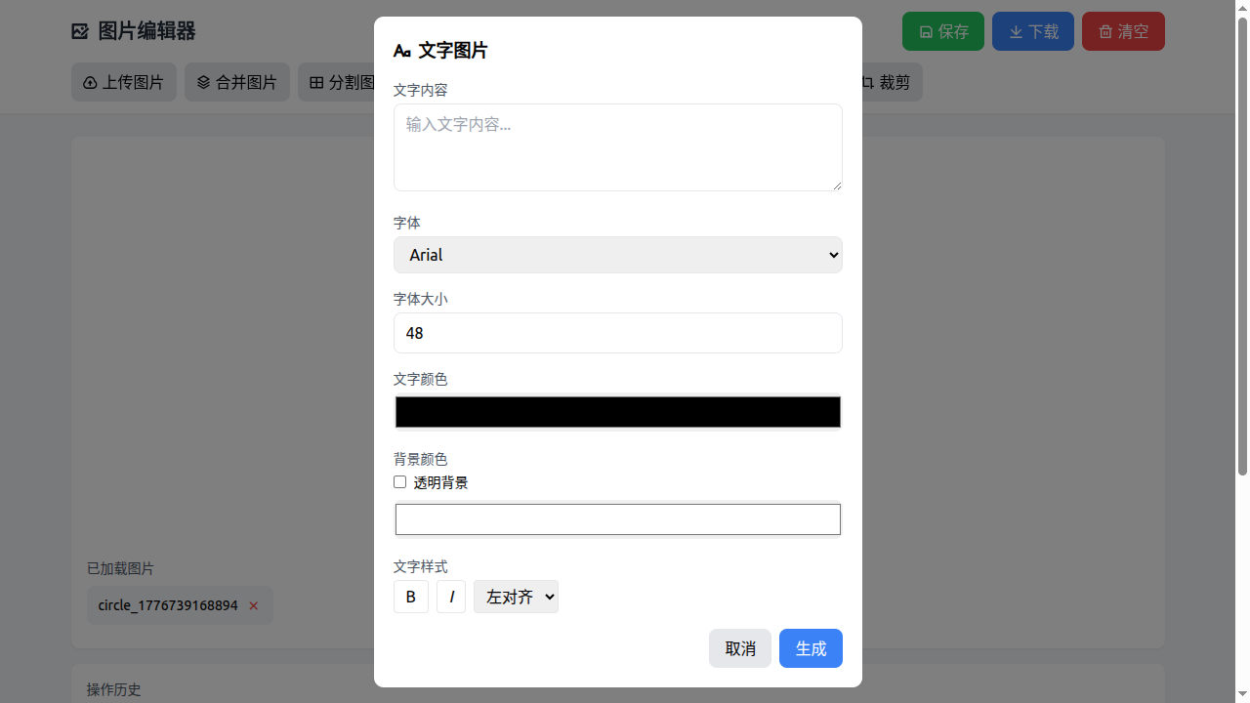The width and height of the screenshot is (1250, 703).
Task: Open the black text color picker
Action: coord(618,412)
